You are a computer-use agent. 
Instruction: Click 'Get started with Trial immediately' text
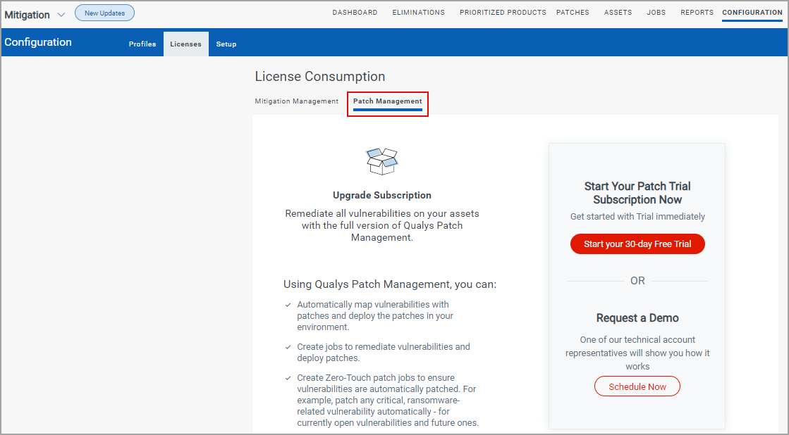(637, 217)
